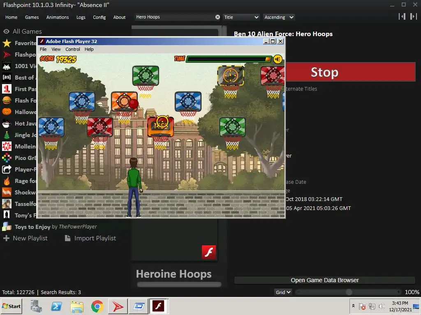
Task: Click the Tasselfoot portrait icon
Action: click(x=7, y=204)
